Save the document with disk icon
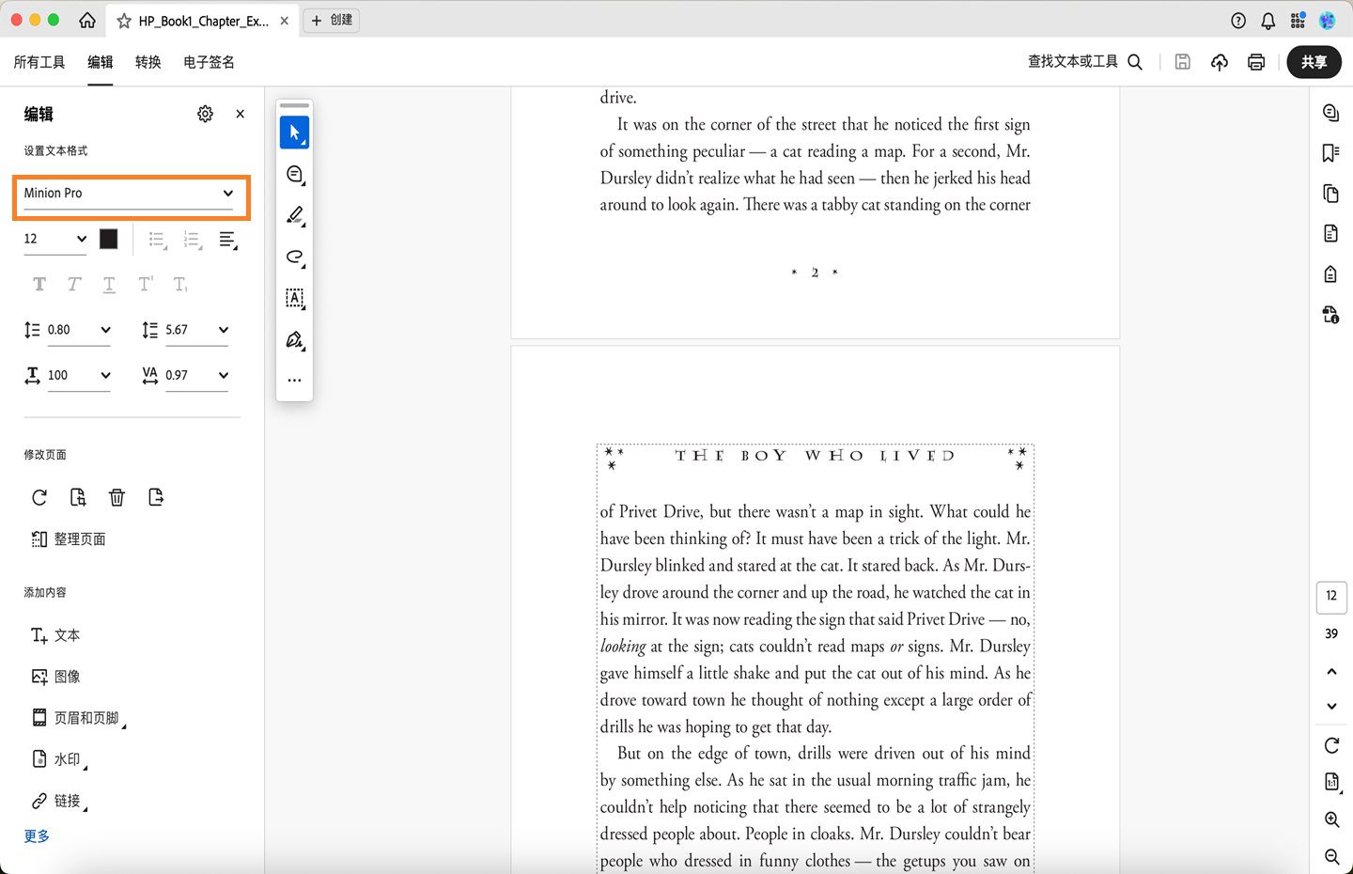Viewport: 1353px width, 874px height. [x=1183, y=62]
